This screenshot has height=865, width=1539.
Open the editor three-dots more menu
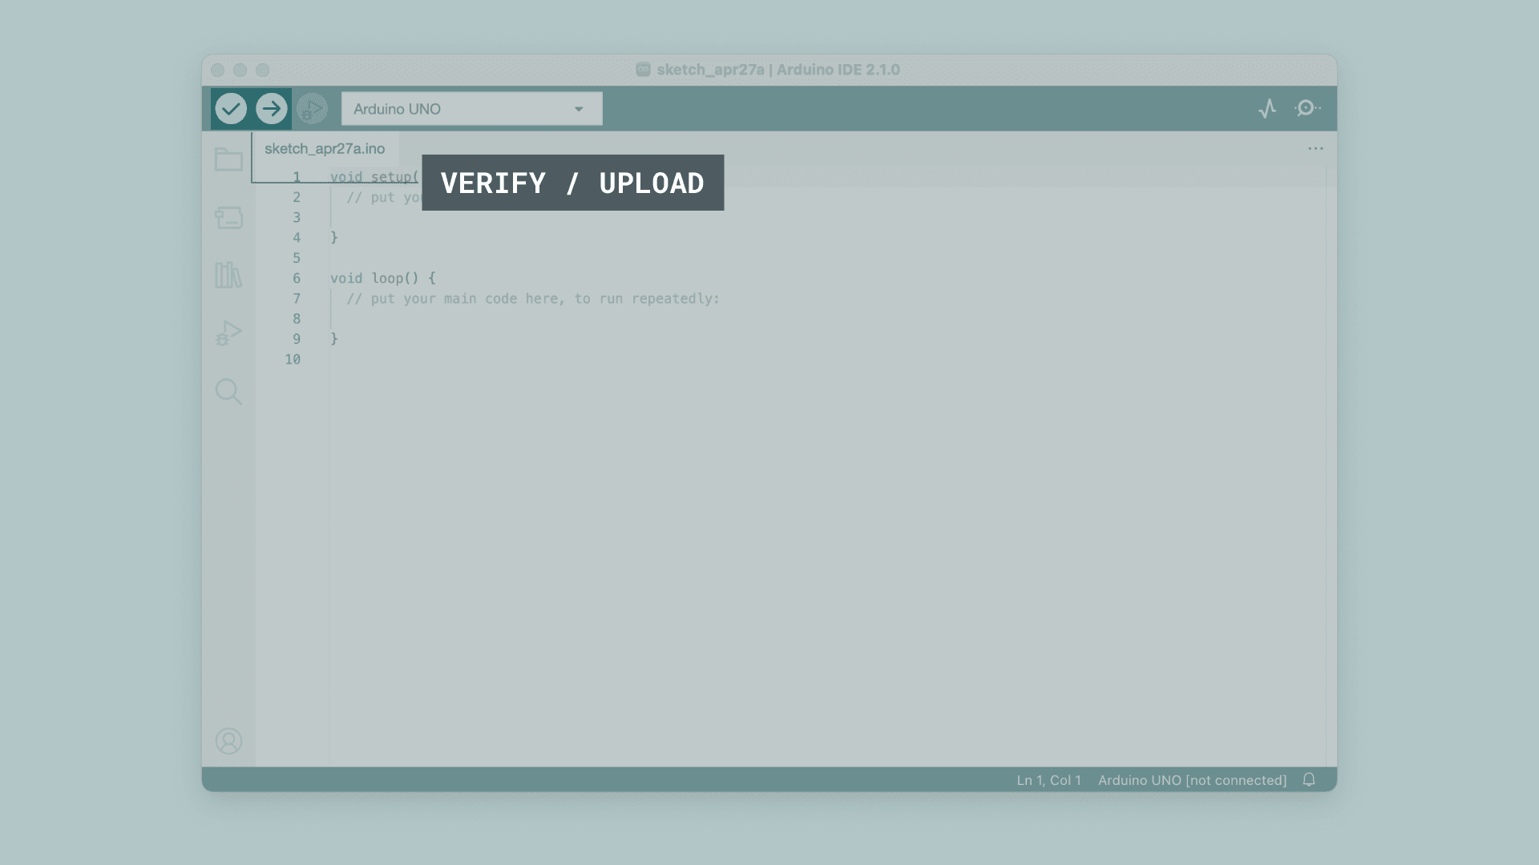[1315, 148]
